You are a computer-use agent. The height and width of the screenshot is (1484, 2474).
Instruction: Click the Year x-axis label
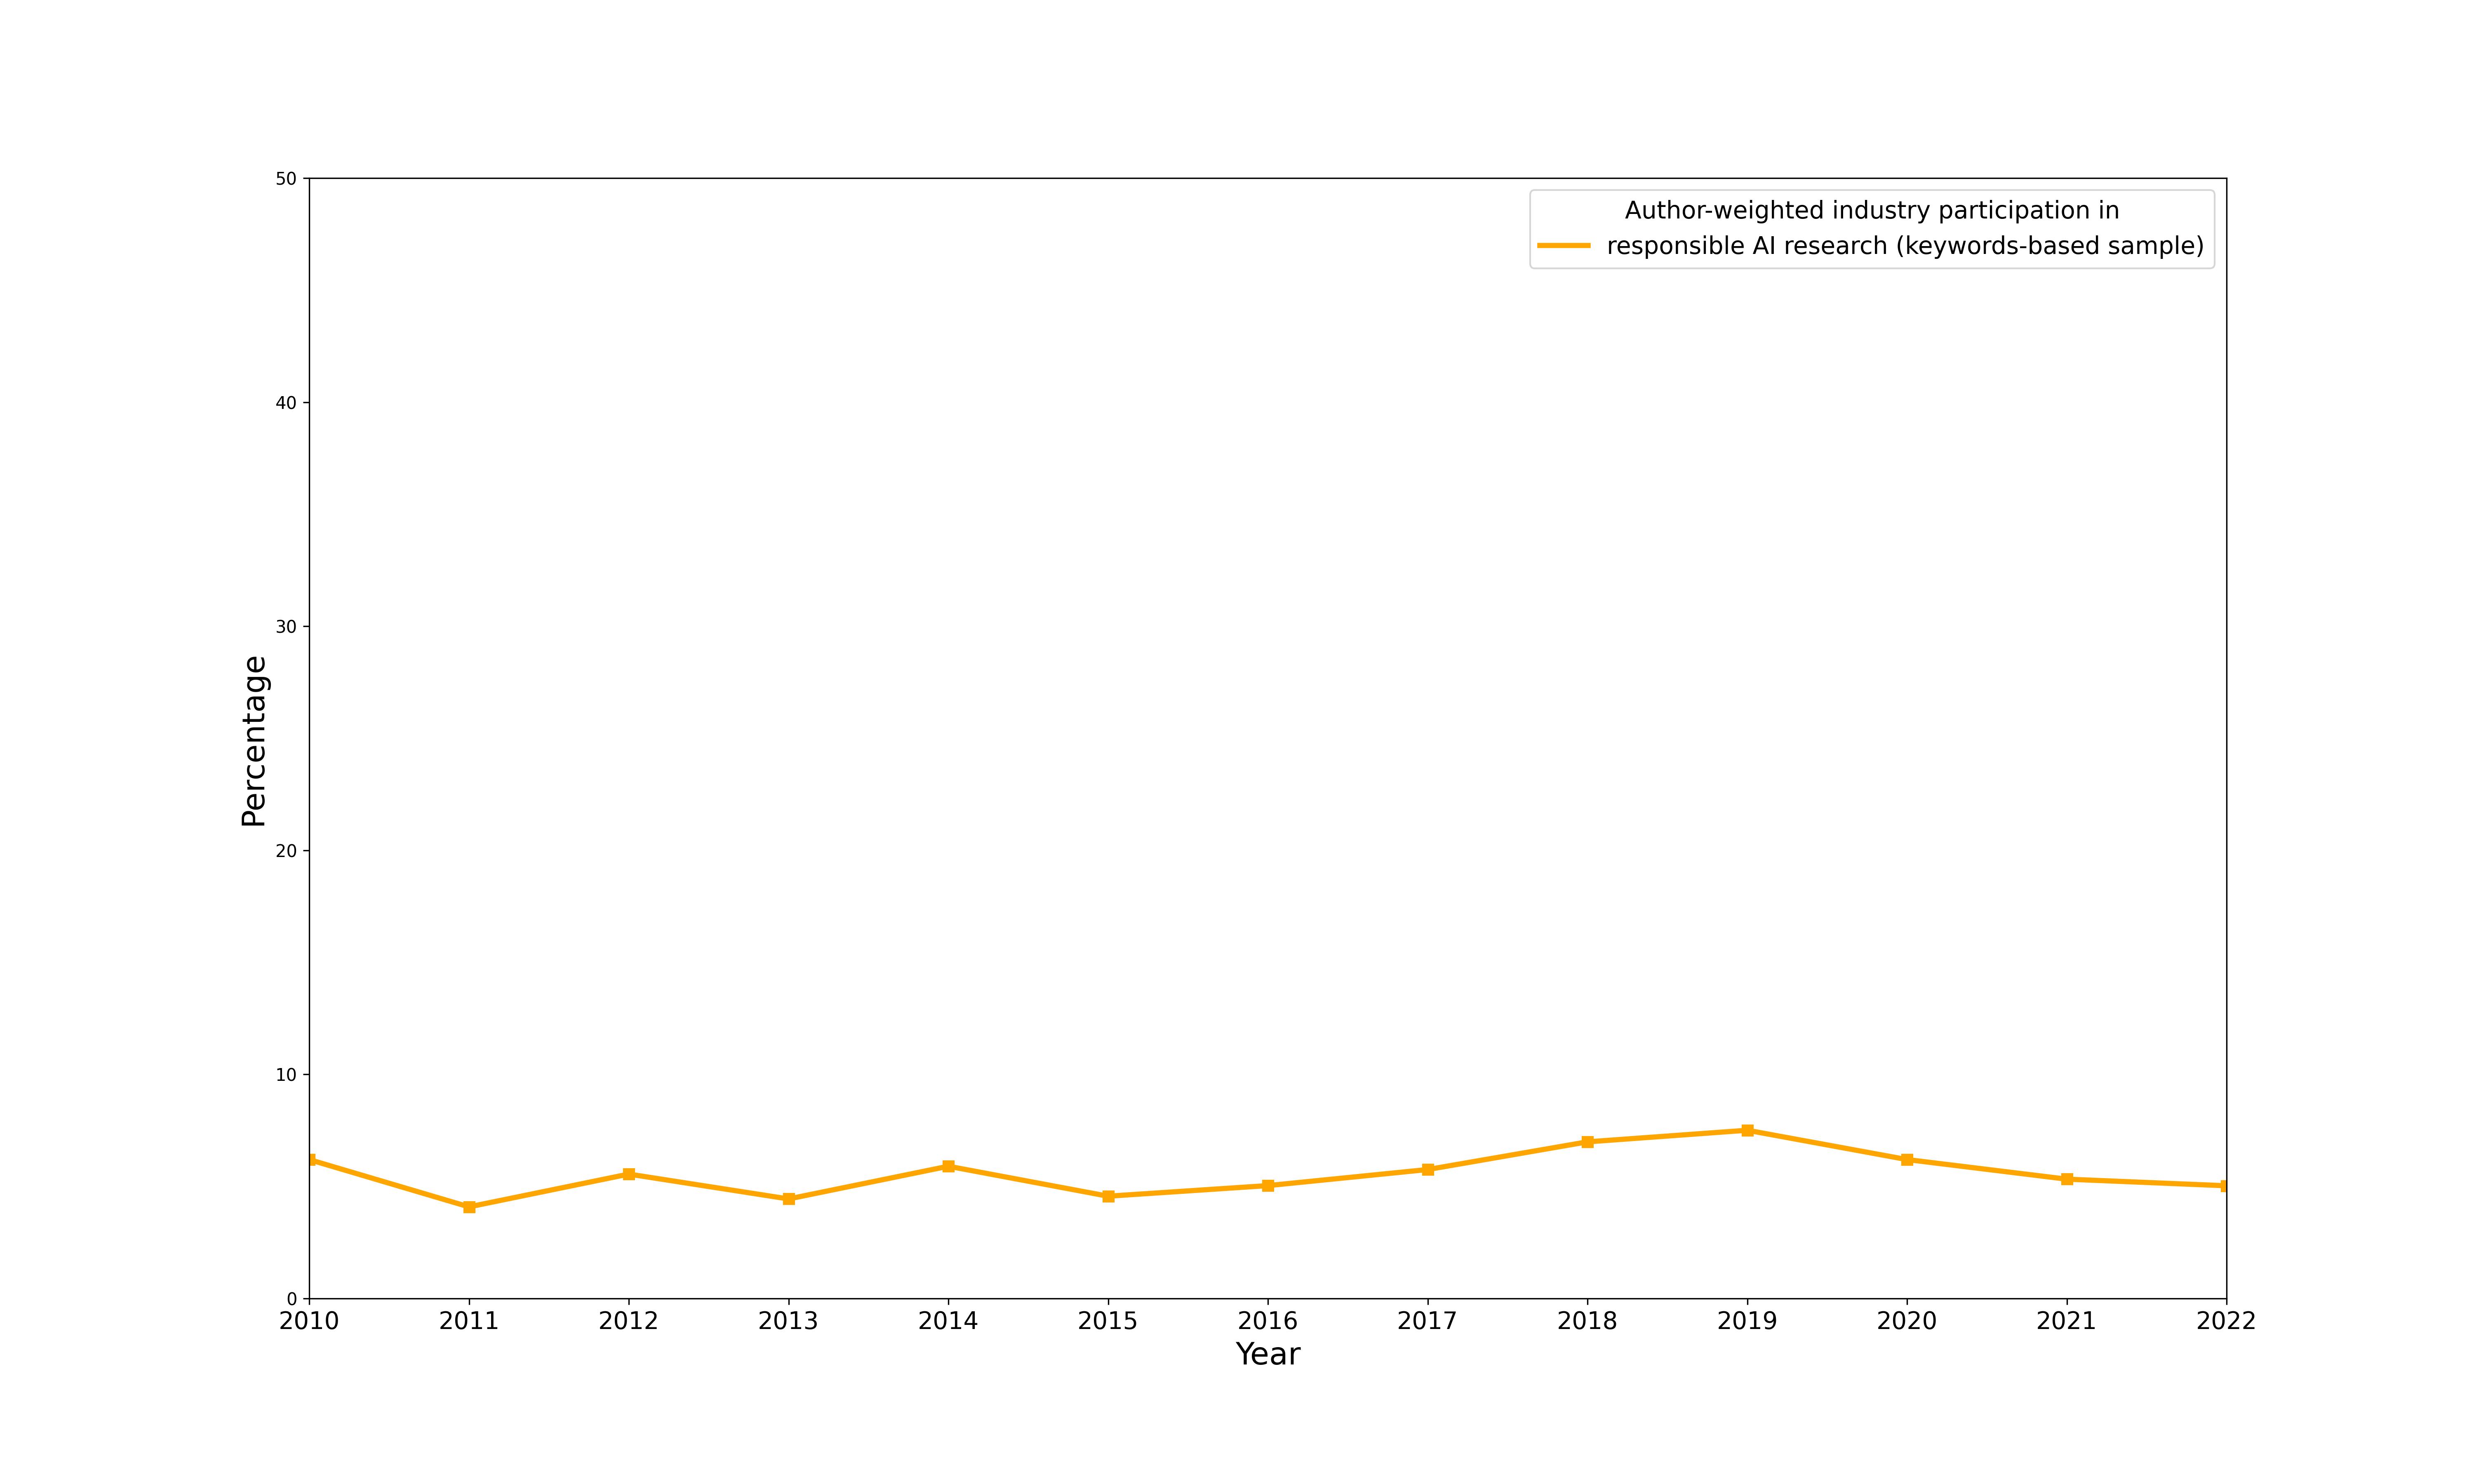(1267, 1355)
